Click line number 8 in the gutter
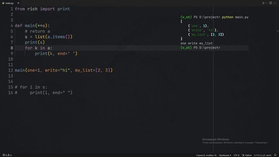Image resolution: width=279 pixels, height=157 pixels. pos(12,48)
